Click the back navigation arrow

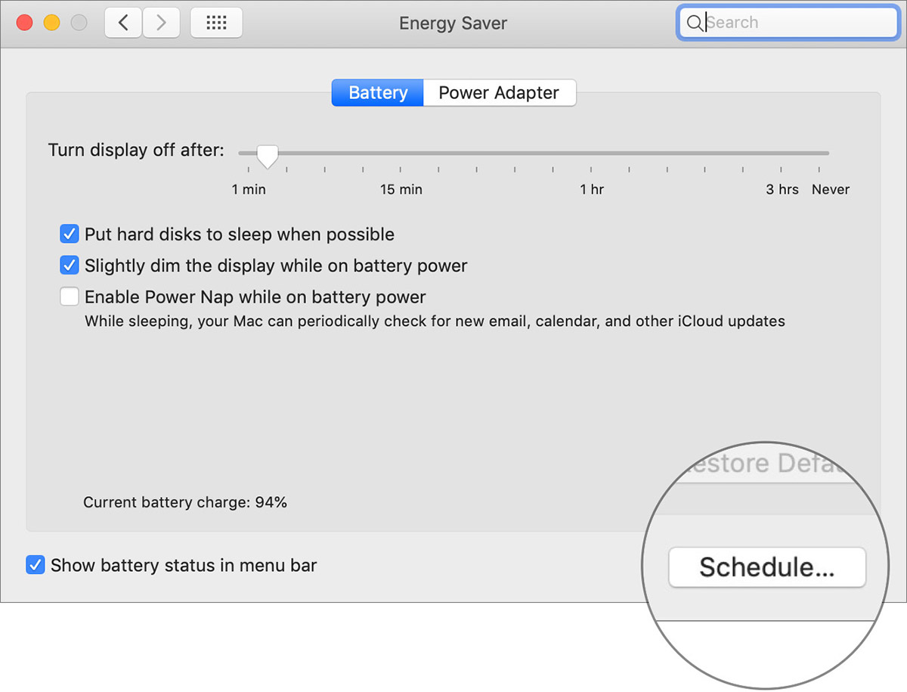123,23
